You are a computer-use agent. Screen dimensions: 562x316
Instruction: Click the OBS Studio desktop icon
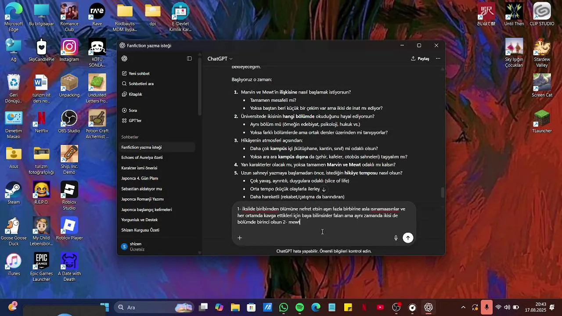[x=69, y=122]
